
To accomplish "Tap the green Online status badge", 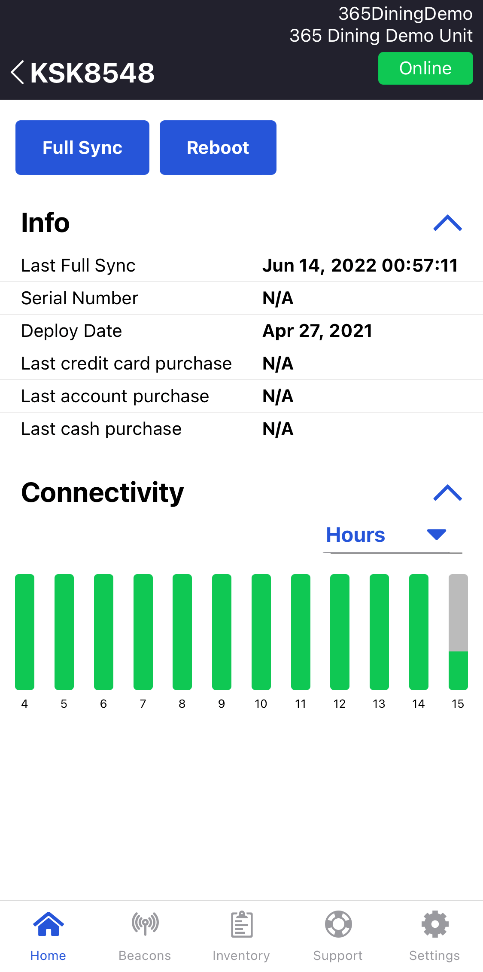I will [425, 68].
